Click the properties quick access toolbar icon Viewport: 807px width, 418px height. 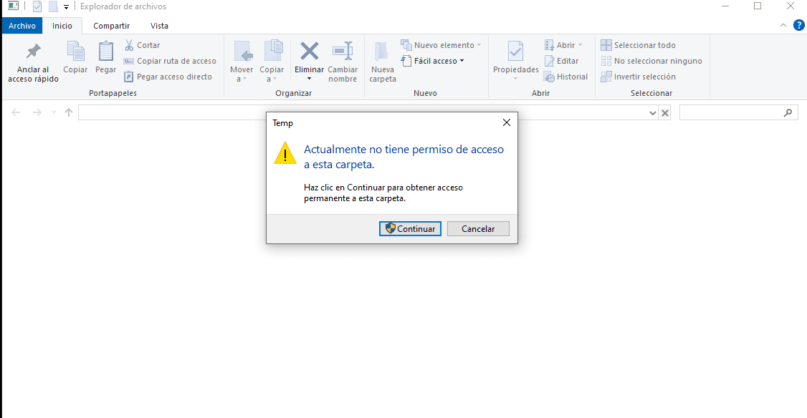[x=37, y=6]
